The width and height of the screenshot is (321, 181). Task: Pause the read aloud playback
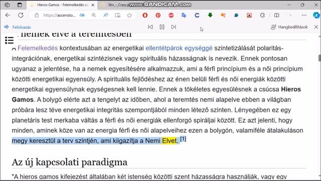(x=162, y=27)
